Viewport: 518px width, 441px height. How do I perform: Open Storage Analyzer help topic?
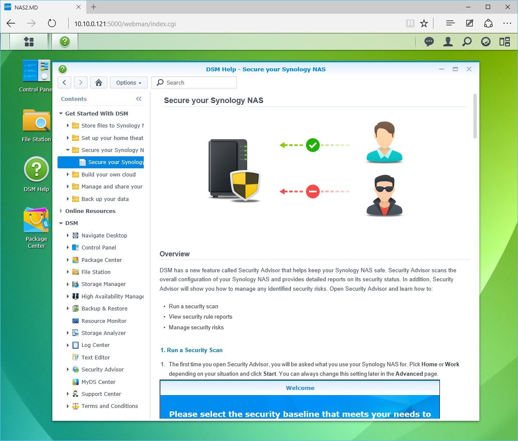pyautogui.click(x=103, y=333)
